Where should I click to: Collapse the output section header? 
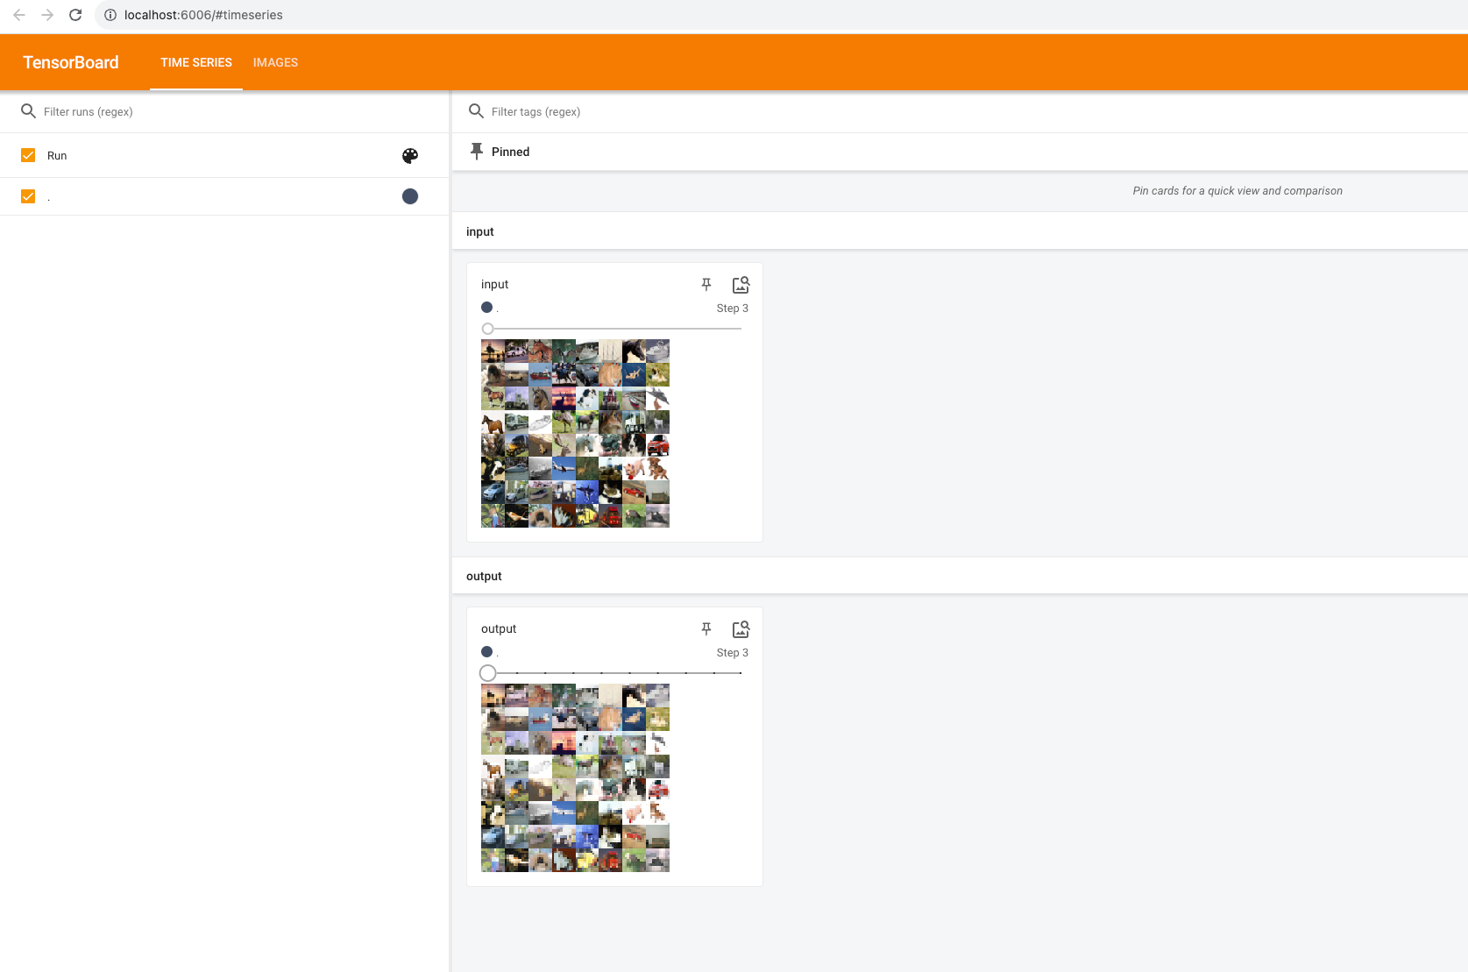[x=960, y=576]
